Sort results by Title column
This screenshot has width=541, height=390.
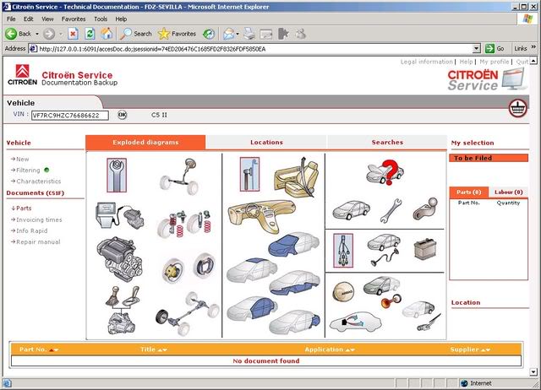pyautogui.click(x=154, y=349)
